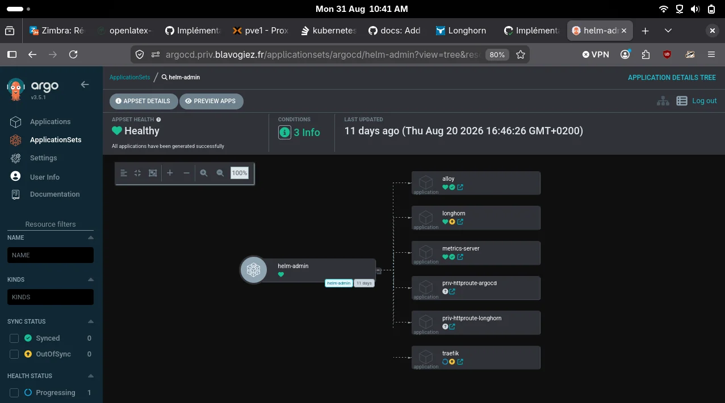Switch to the kubernetes browser tab
Screen dimensions: 725x403
click(328, 31)
